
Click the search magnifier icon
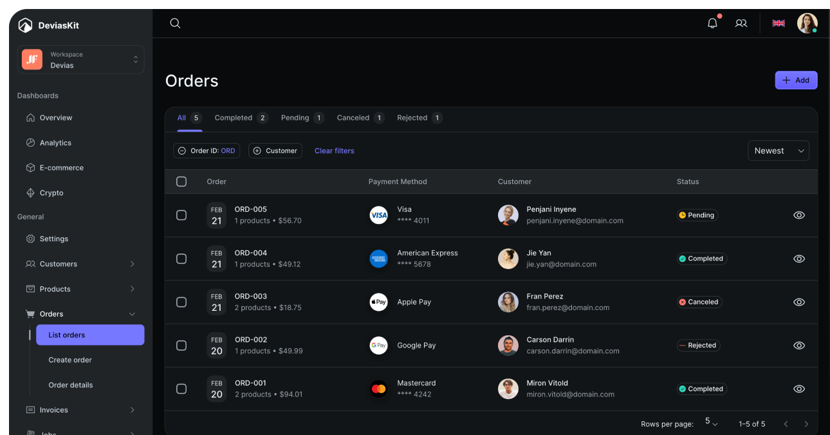tap(175, 23)
